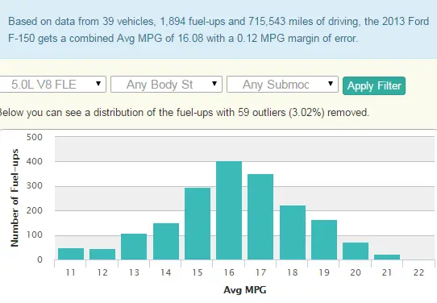Click the "Number of Fuel-ups" axis title

point(15,198)
